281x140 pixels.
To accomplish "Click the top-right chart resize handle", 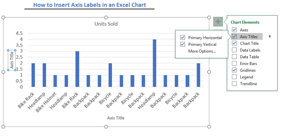I will pos(209,17).
